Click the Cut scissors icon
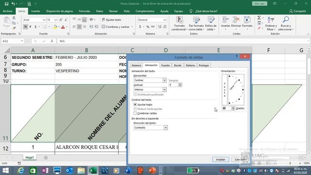This screenshot has height=175, width=311. (14, 18)
